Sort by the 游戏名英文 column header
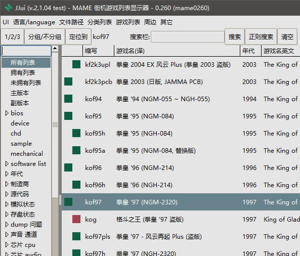The width and height of the screenshot is (300, 256). [x=280, y=51]
